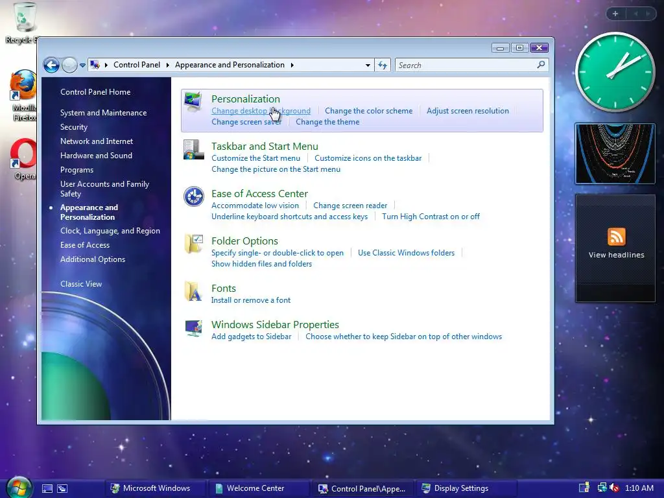Screen dimensions: 664x498
Task: Click Customize icons on the taskbar
Action: pyautogui.click(x=368, y=158)
